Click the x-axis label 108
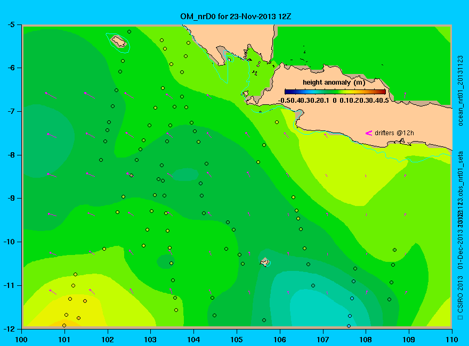The image size is (469, 346). click(366, 340)
